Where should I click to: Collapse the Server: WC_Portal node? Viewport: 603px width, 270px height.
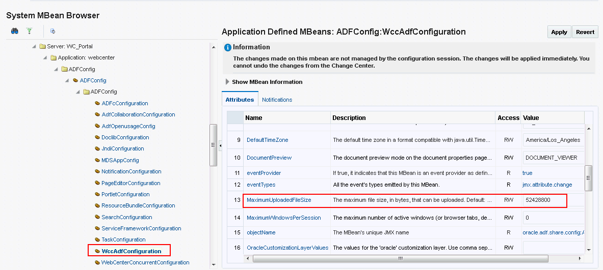point(34,46)
